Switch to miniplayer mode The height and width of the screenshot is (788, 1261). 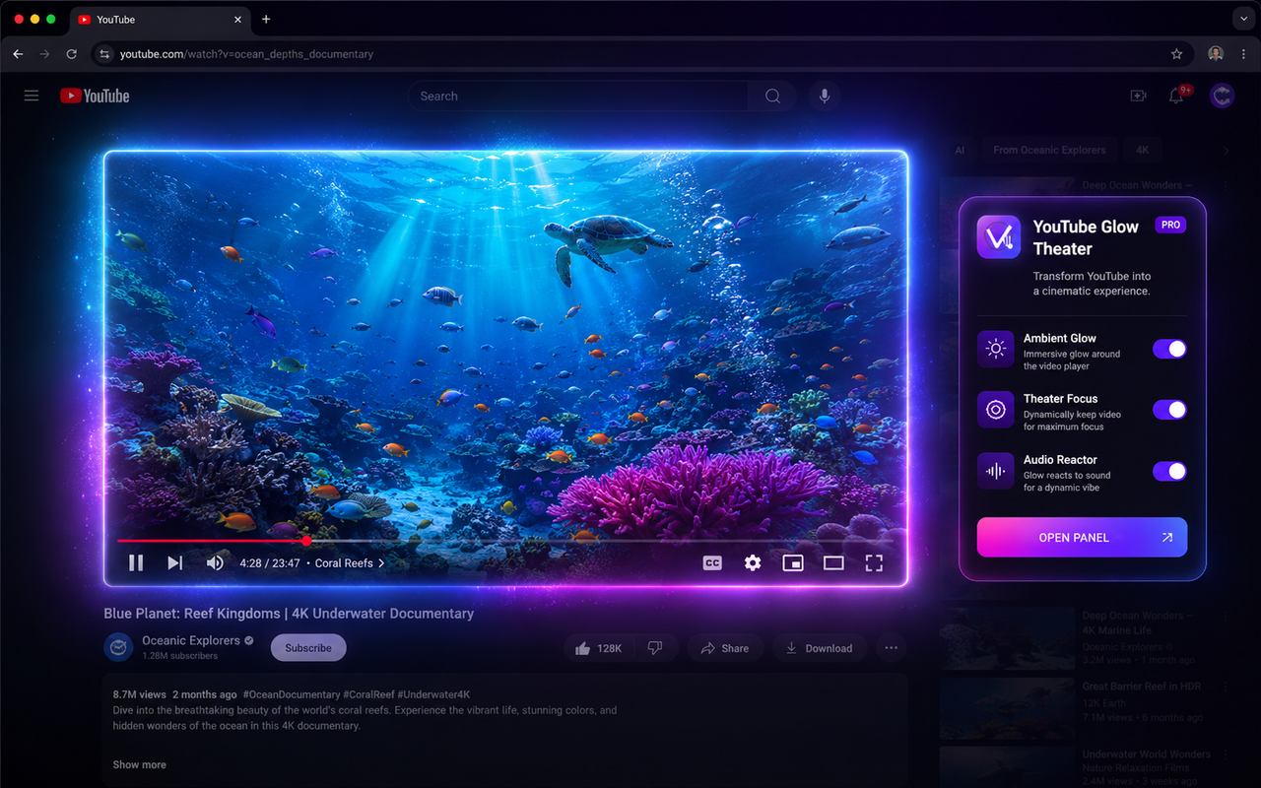point(793,562)
